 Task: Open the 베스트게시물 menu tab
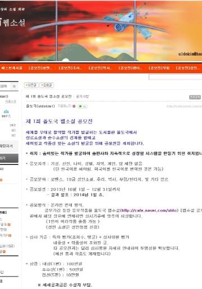click(x=11, y=68)
